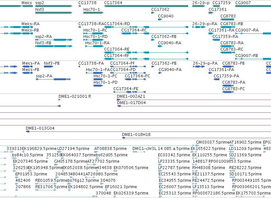
Task: Select the DME1-018H18 clone label
Action: click(x=136, y=134)
